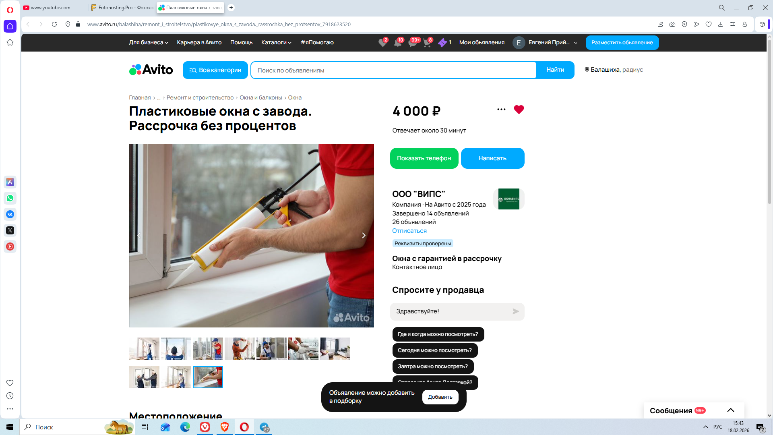Open shopping cart icon in header

(x=427, y=43)
